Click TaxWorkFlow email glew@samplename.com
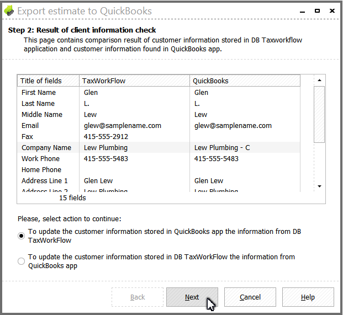This screenshot has height=315, width=343. (123, 126)
